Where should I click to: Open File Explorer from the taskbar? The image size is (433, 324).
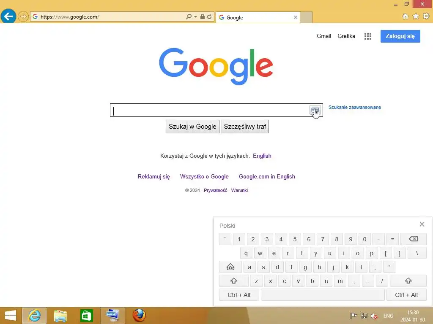click(60, 316)
